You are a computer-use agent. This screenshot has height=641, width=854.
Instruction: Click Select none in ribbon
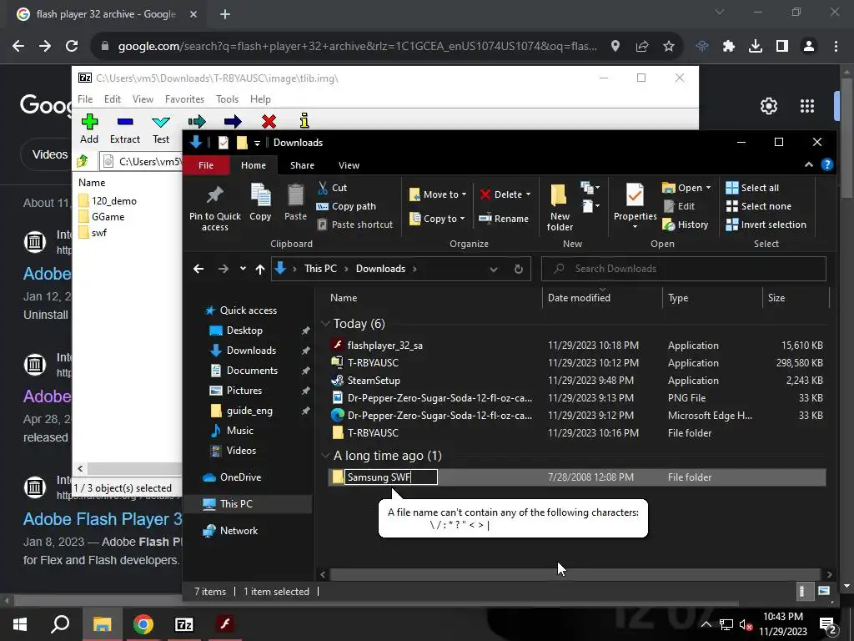(x=759, y=206)
